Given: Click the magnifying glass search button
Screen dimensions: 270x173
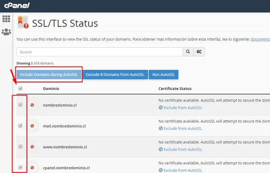Looking at the screenshot, I should coord(188,52).
